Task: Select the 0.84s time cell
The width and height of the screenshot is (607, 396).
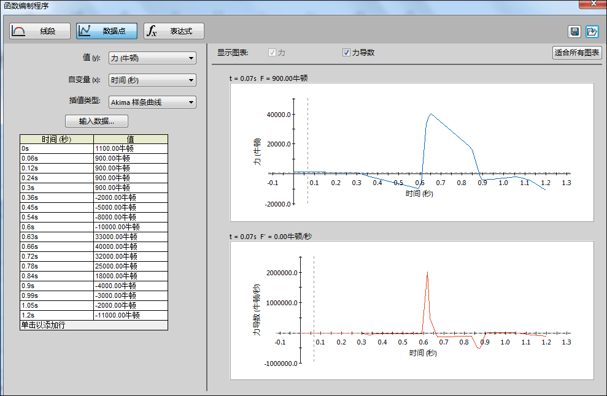Action: coord(57,276)
